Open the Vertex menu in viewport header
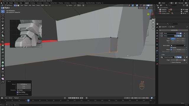Viewport: 189px width, 106px height. (x=38, y=5)
